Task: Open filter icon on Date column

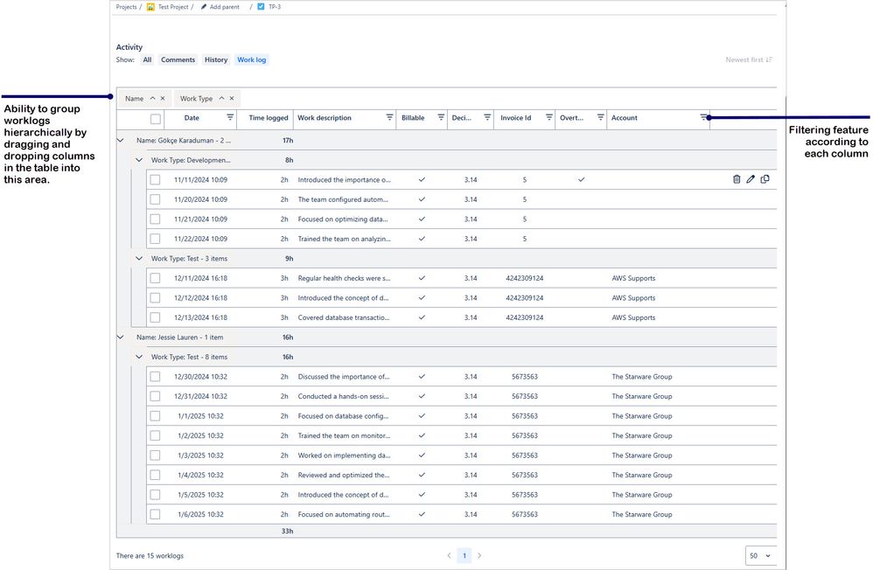Action: (x=230, y=117)
